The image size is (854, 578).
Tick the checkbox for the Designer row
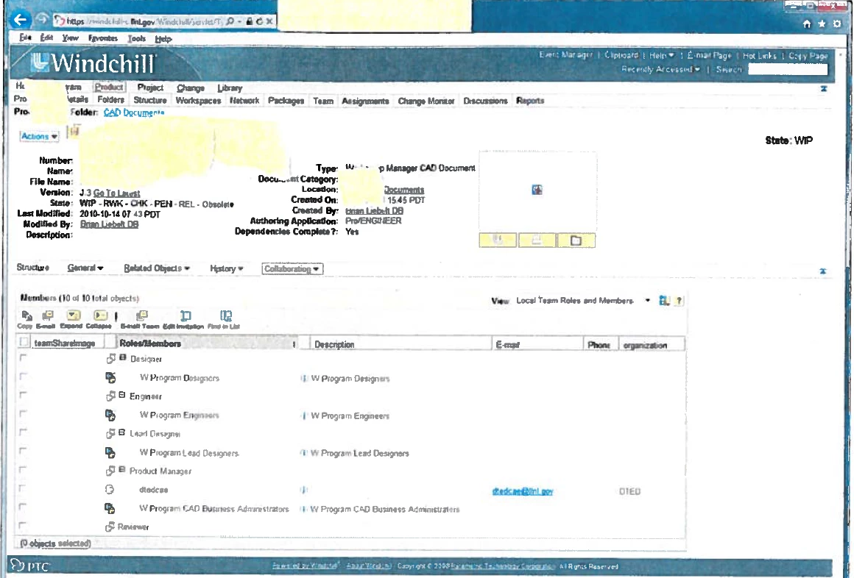22,357
